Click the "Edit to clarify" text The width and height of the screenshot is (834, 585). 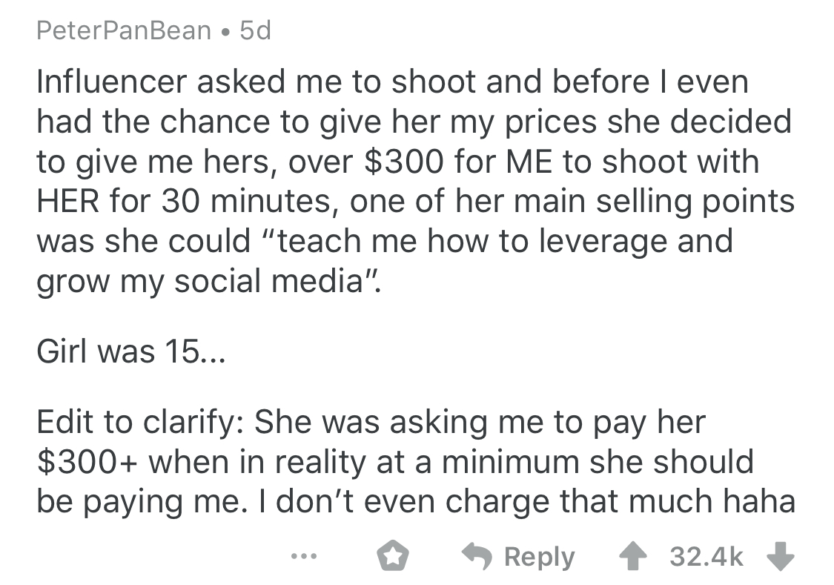140,422
